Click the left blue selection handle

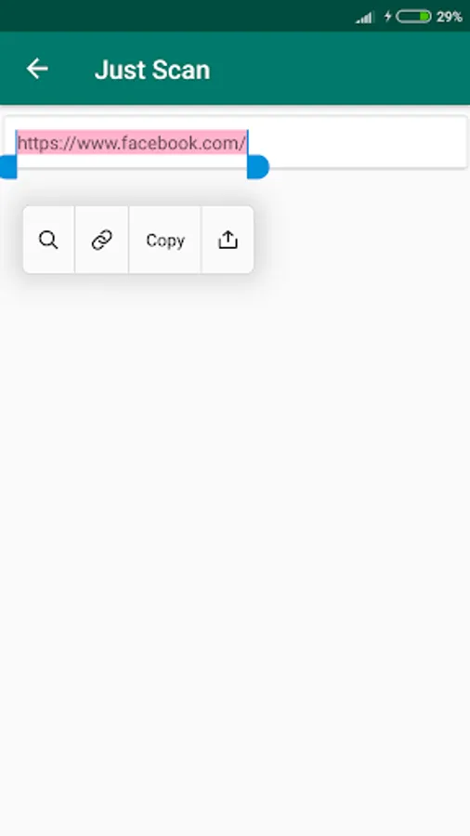tap(8, 167)
